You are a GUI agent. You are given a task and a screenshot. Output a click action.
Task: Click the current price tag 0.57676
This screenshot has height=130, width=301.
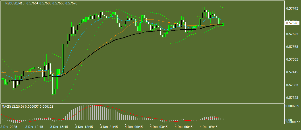tap(292, 23)
